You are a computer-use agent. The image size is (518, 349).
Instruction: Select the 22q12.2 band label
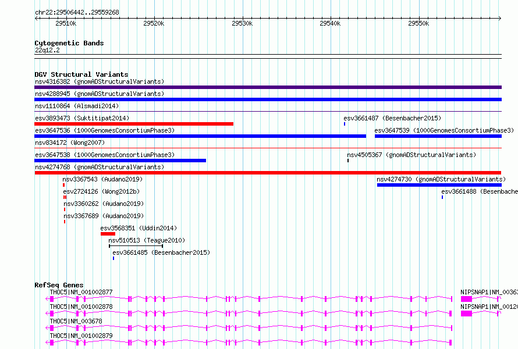[47, 50]
